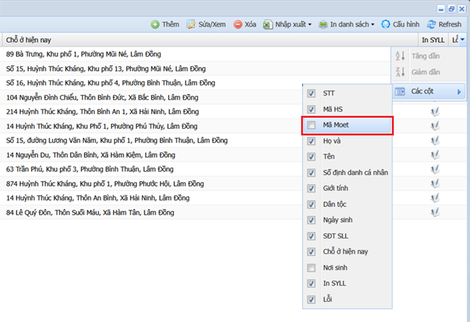Click the Refresh button label
Screen dimensions: 470x322
coord(450,25)
